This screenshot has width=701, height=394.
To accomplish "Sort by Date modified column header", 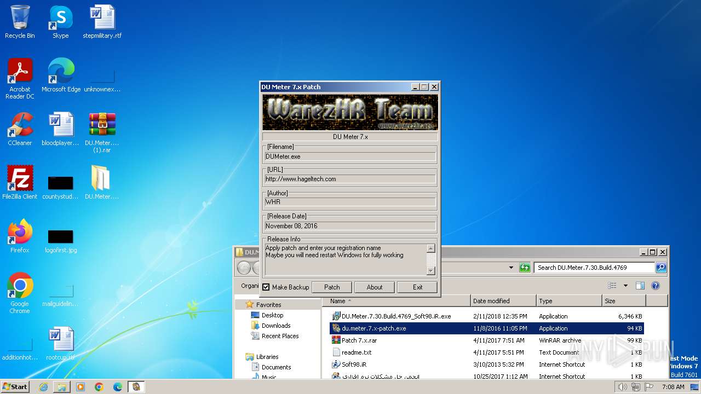I will (503, 301).
